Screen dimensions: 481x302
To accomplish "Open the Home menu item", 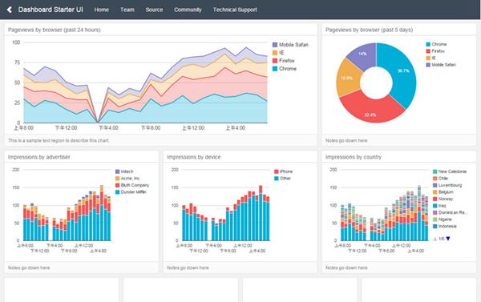I will click(x=102, y=10).
